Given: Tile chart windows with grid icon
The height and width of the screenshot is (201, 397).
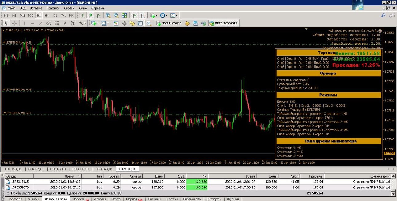Looking at the screenshot, I should pos(125,15).
